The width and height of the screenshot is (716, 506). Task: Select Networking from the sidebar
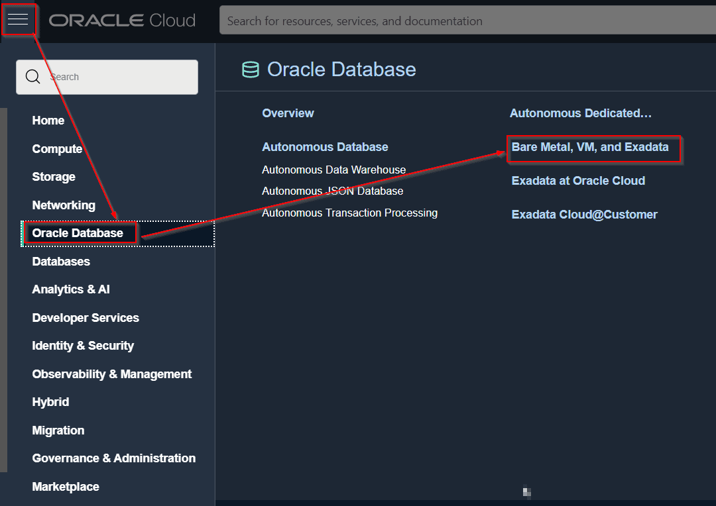64,205
